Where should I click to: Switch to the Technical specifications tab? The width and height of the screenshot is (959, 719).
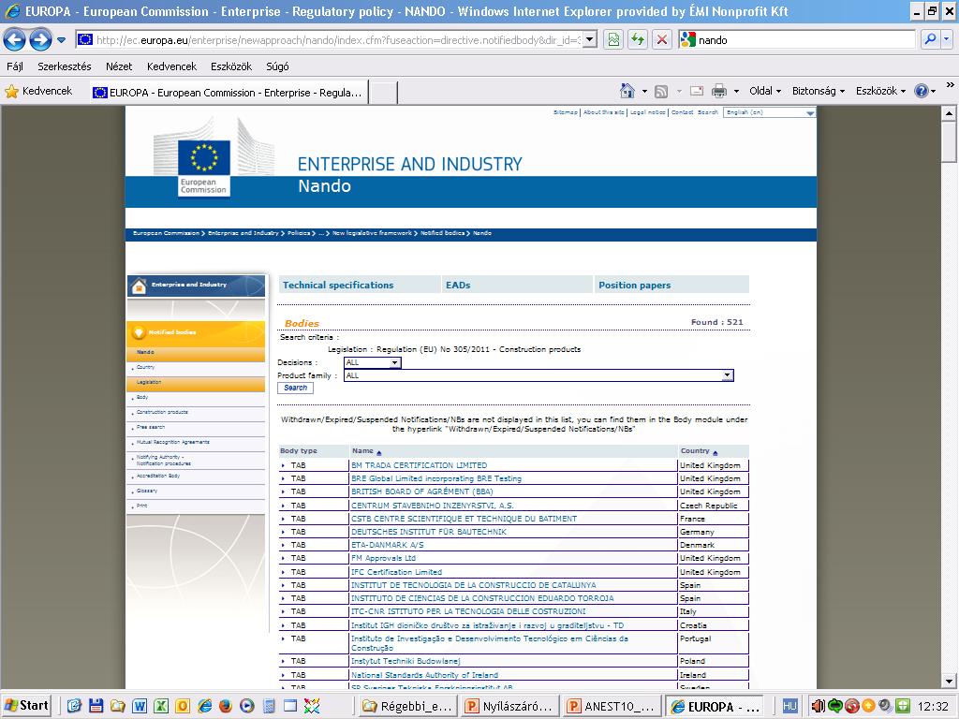point(359,285)
